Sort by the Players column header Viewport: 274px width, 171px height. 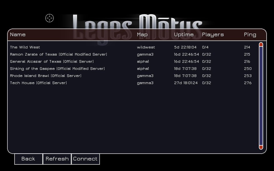[x=213, y=34]
